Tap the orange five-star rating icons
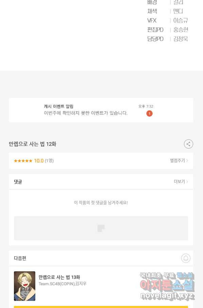 pyautogui.click(x=23, y=161)
